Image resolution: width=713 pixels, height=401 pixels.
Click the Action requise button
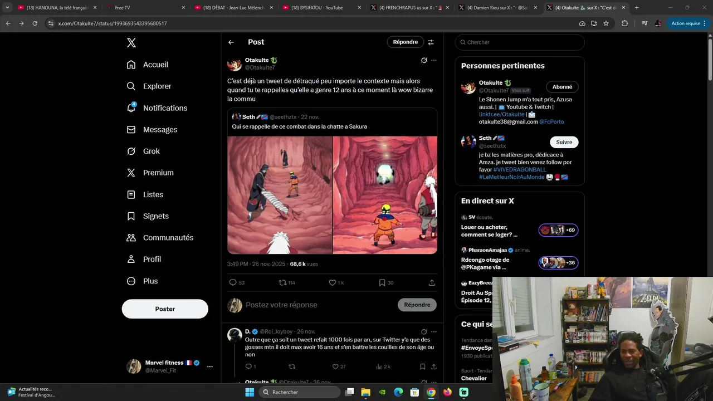tap(688, 23)
